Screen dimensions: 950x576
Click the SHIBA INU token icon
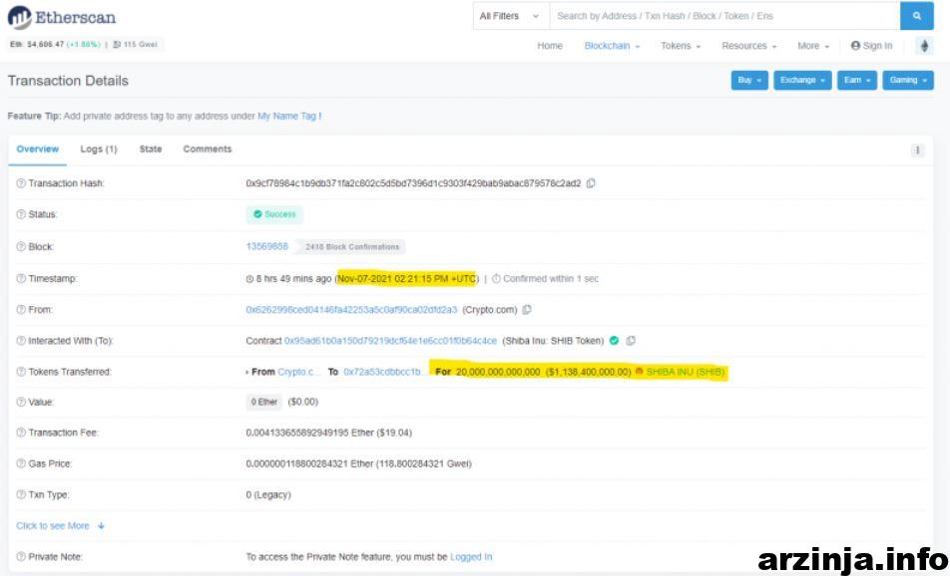(x=639, y=372)
